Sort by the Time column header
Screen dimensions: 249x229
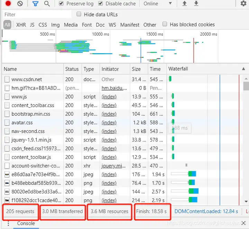click(x=157, y=69)
